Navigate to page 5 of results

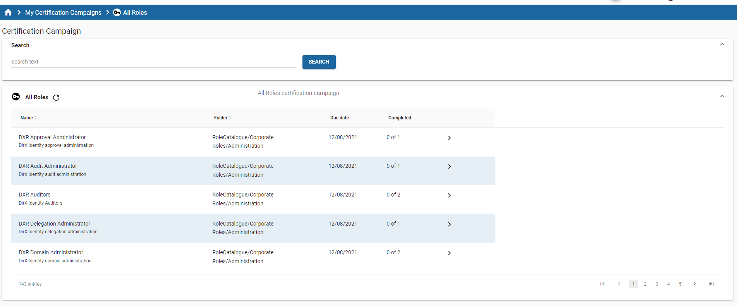680,284
